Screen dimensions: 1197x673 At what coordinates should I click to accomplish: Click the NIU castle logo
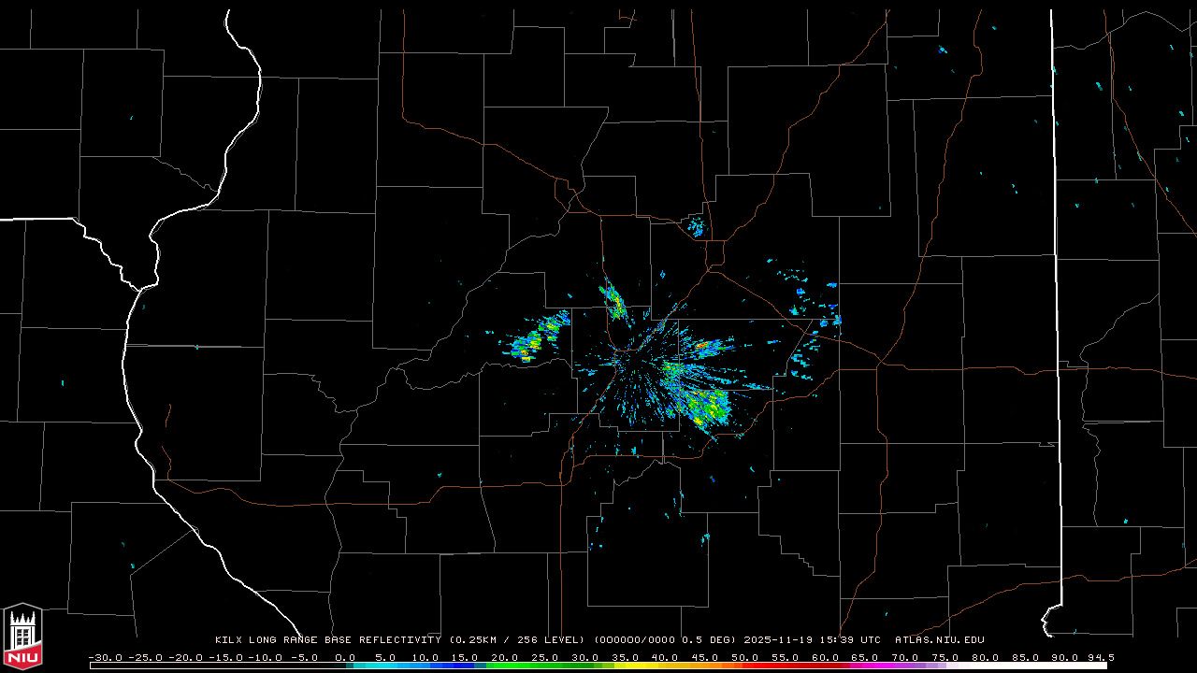(22, 637)
